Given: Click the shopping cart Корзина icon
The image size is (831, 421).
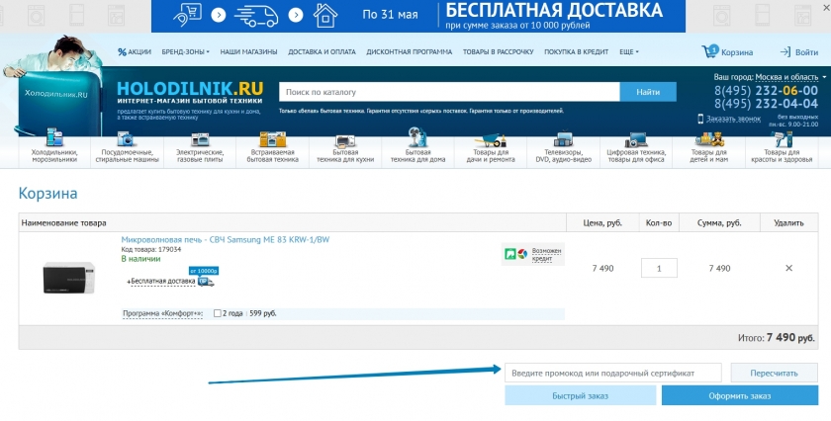Looking at the screenshot, I should click(709, 51).
